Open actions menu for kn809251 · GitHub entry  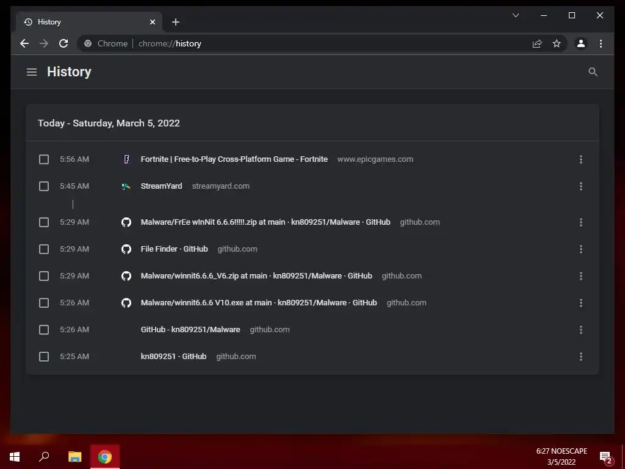[581, 357]
